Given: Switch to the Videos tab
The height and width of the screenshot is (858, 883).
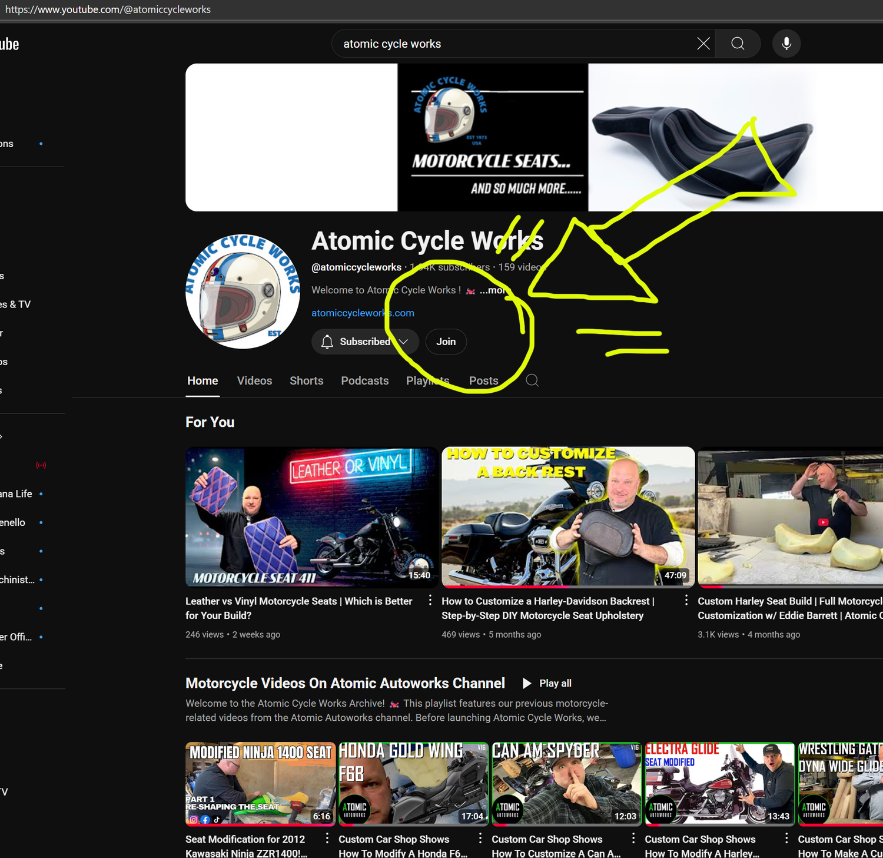Looking at the screenshot, I should [x=254, y=381].
